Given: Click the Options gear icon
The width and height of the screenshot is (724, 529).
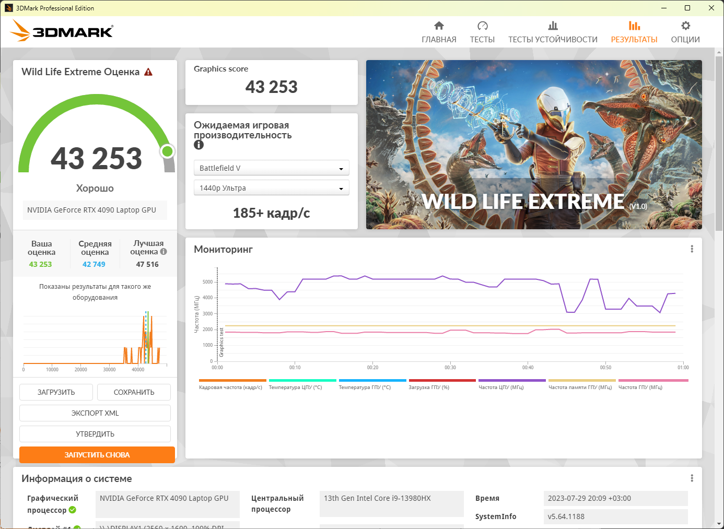Looking at the screenshot, I should (x=685, y=26).
